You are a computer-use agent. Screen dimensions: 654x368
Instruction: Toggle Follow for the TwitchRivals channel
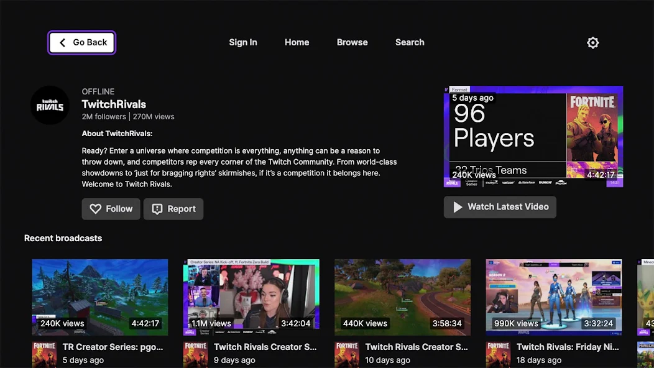pos(111,209)
